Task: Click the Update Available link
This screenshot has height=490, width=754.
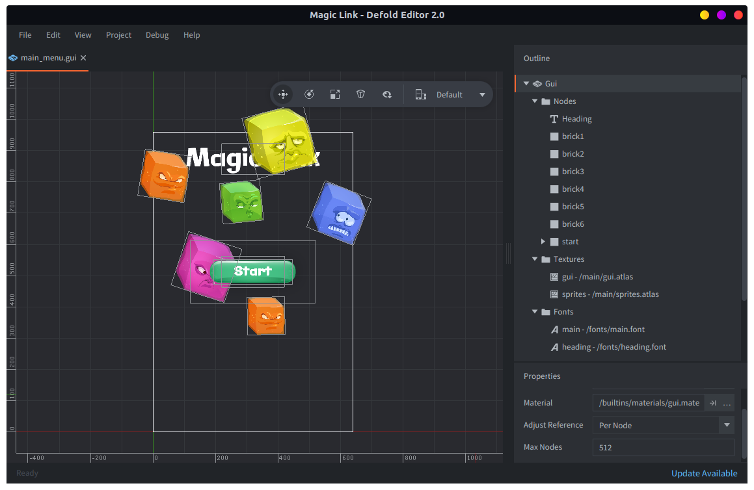Action: [x=704, y=473]
